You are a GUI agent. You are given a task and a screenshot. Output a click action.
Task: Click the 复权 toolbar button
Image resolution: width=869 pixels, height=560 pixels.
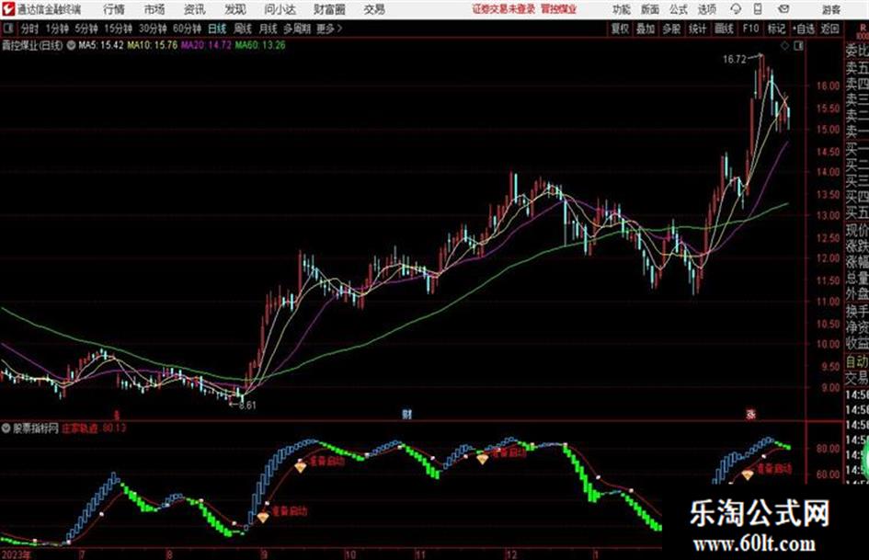619,29
